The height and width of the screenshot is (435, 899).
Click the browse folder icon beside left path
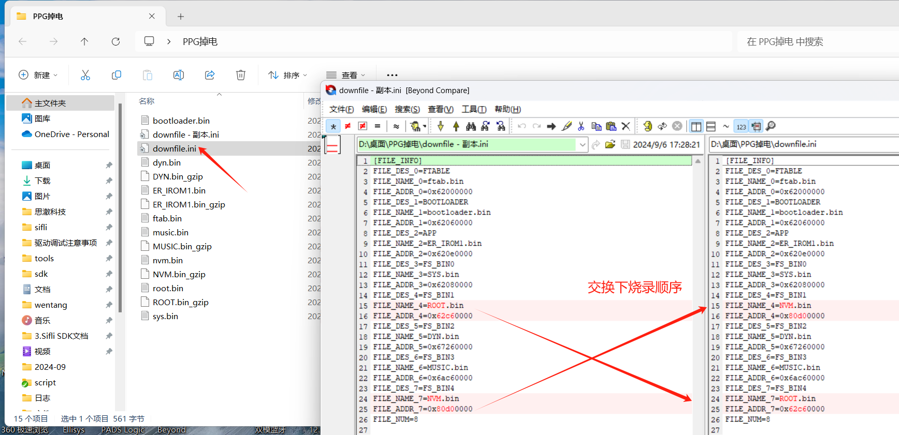pyautogui.click(x=610, y=144)
